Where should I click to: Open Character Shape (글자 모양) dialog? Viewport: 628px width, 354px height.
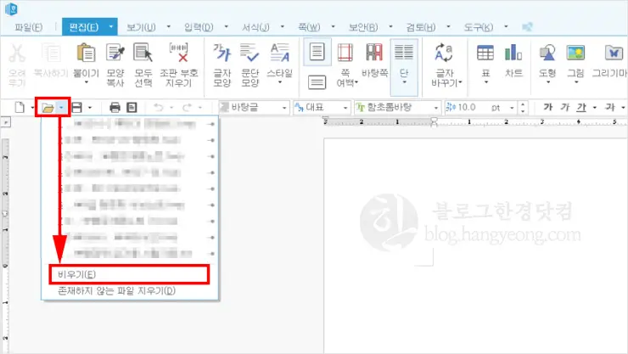(x=221, y=53)
